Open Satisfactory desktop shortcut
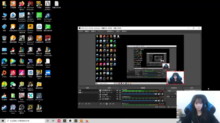Viewport: 220px width, 123px height. tap(30, 51)
